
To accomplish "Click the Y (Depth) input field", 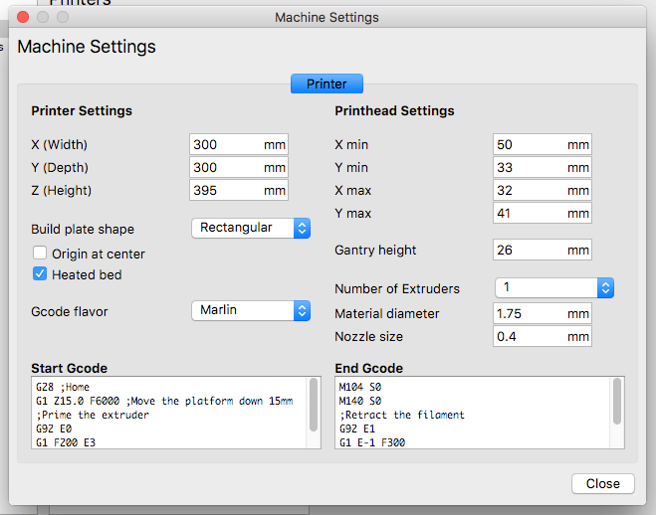I will 239,167.
